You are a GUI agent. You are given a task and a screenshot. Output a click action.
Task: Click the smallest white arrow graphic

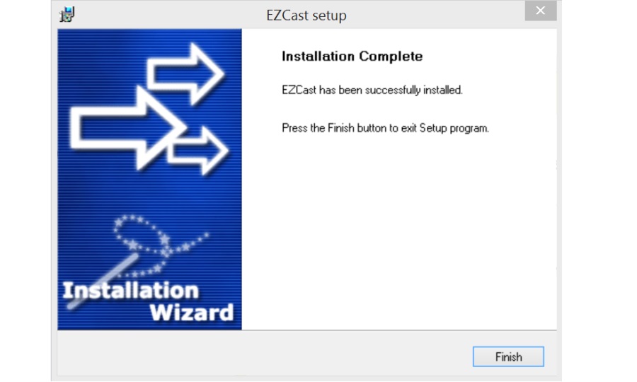(198, 151)
